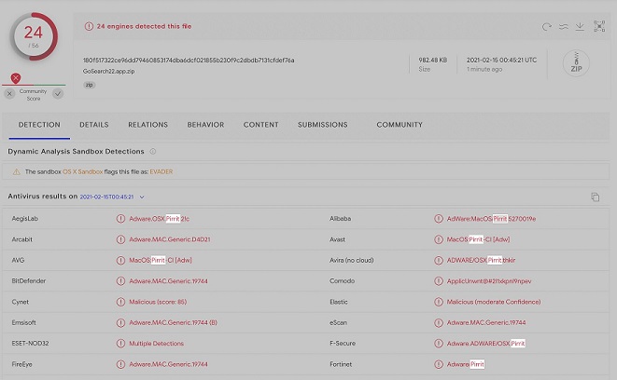Click the info icon beside Sandbox Detections

tap(153, 151)
